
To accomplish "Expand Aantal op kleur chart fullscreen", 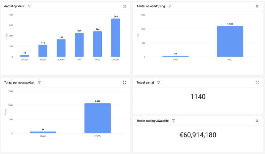I will (125, 6).
